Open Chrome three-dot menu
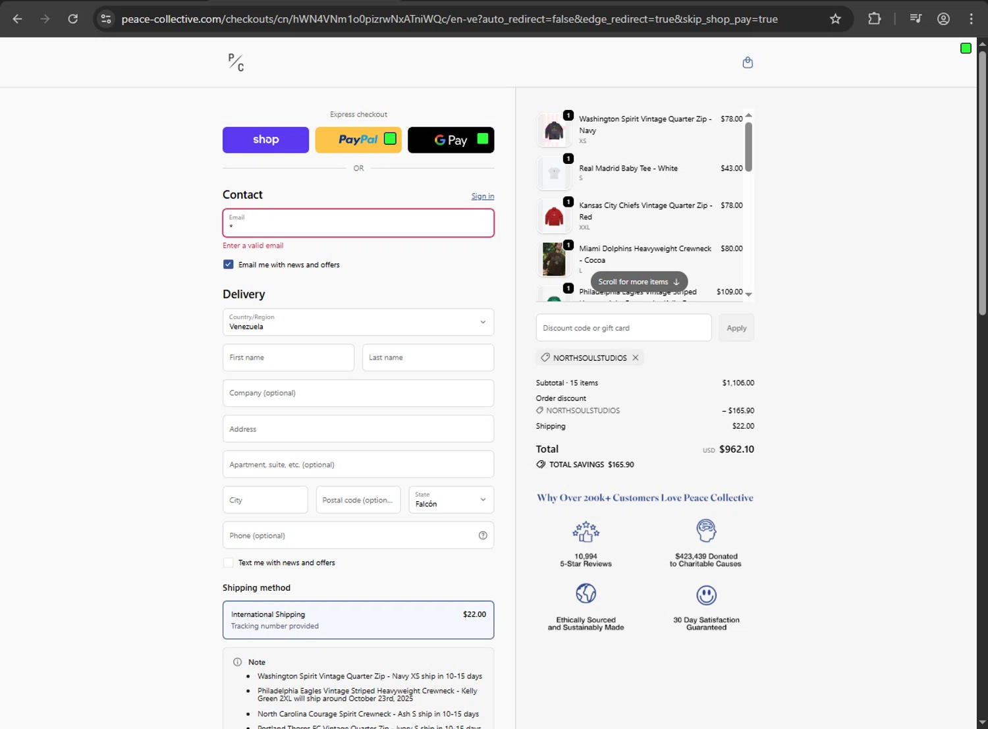The image size is (988, 729). [972, 19]
